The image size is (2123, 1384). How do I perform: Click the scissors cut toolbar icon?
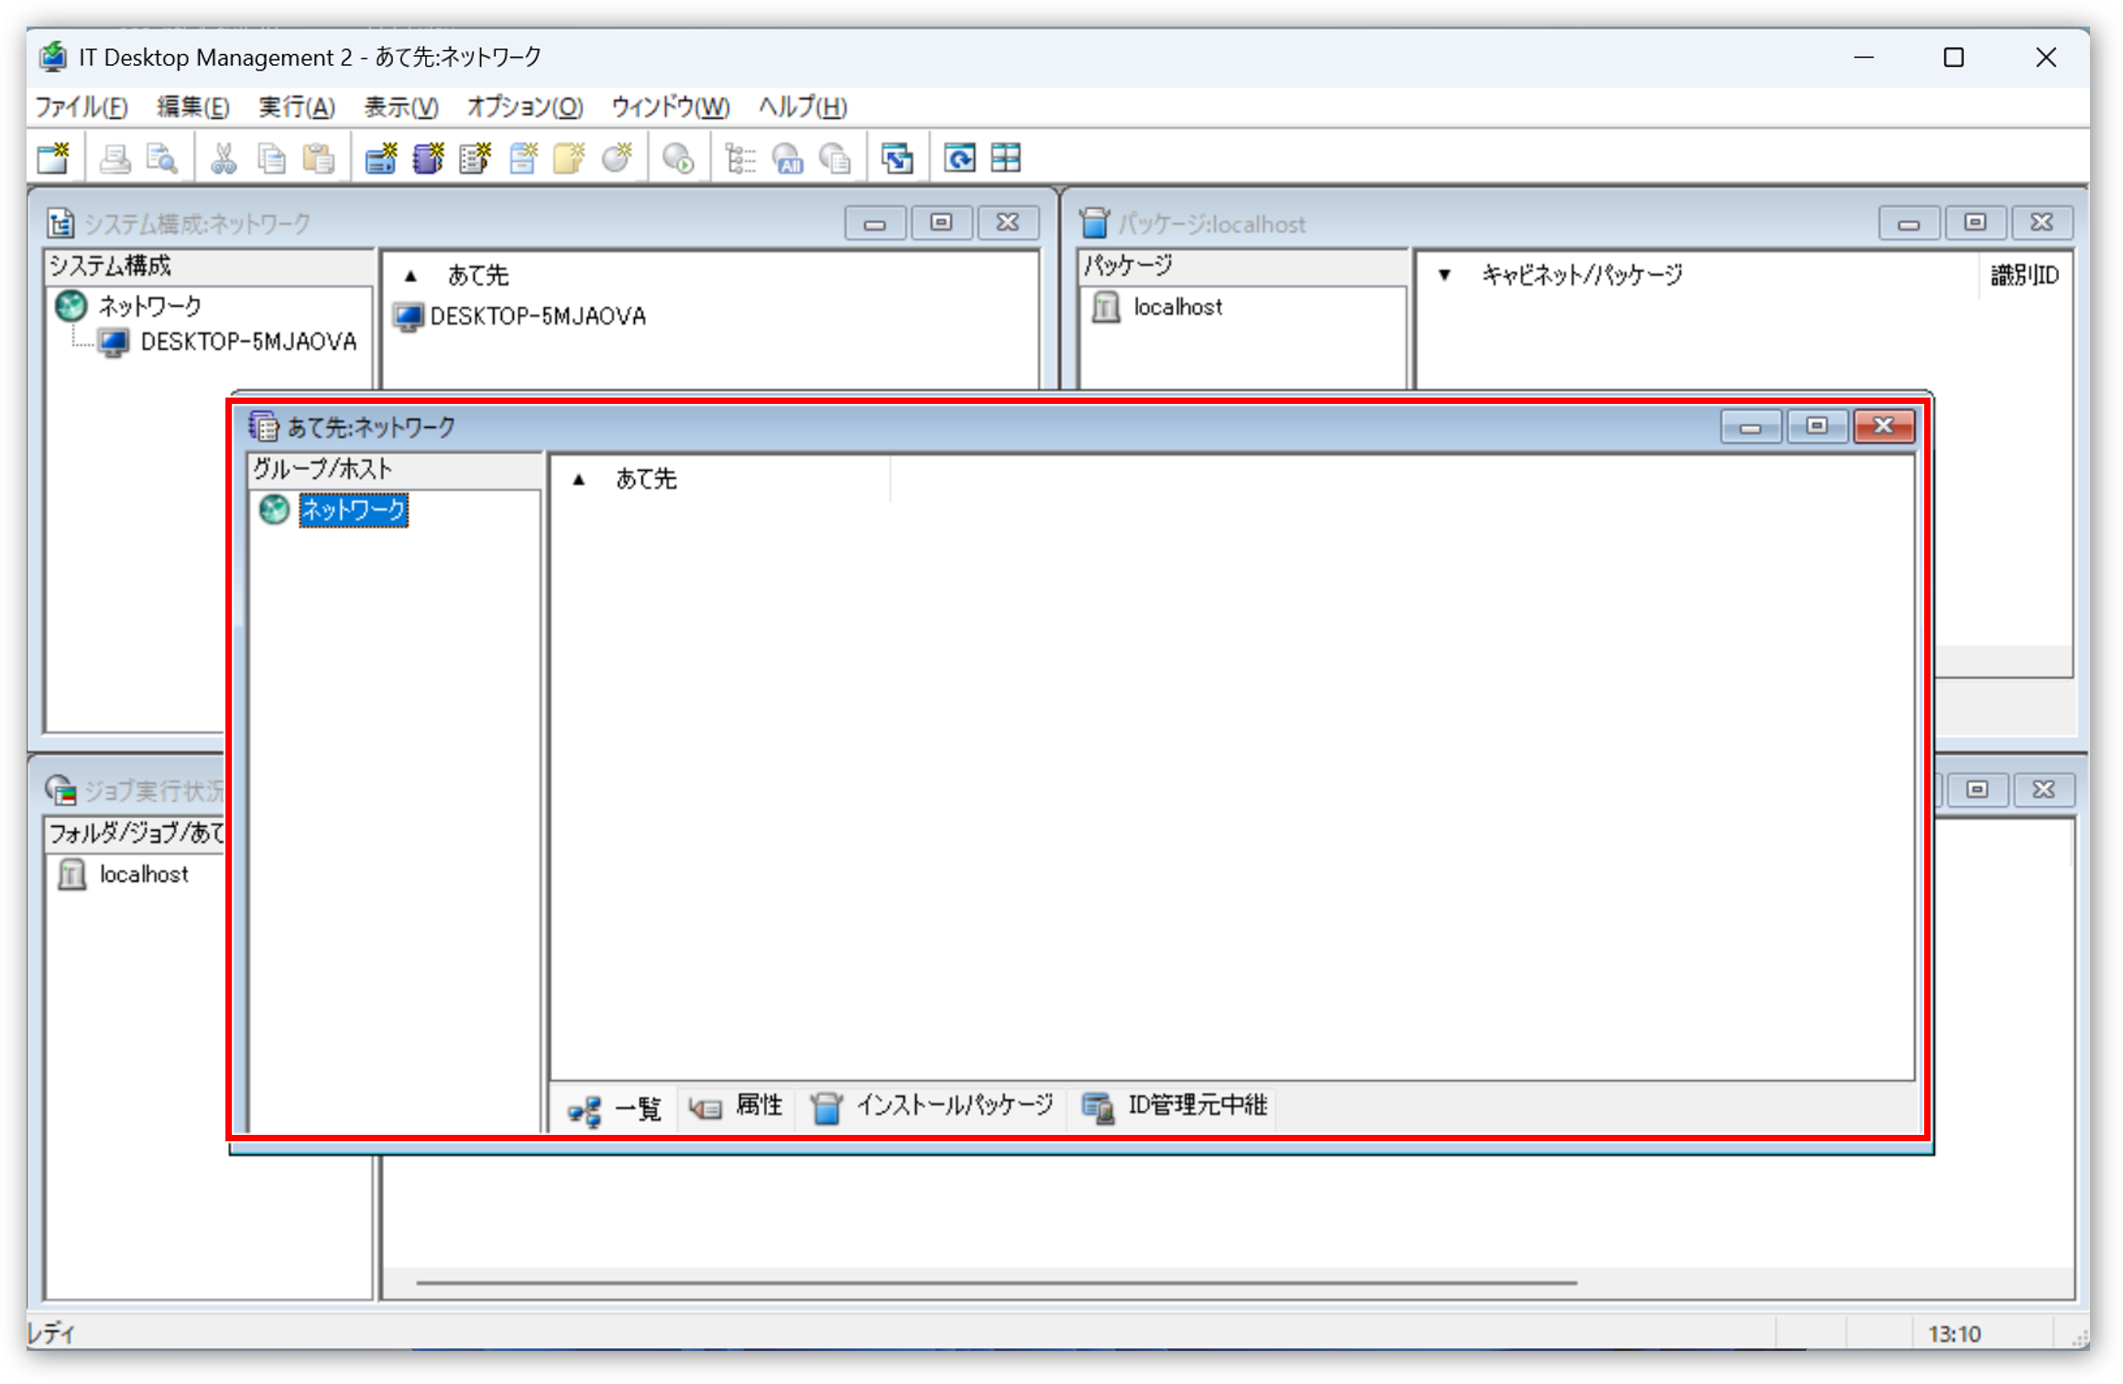(224, 158)
